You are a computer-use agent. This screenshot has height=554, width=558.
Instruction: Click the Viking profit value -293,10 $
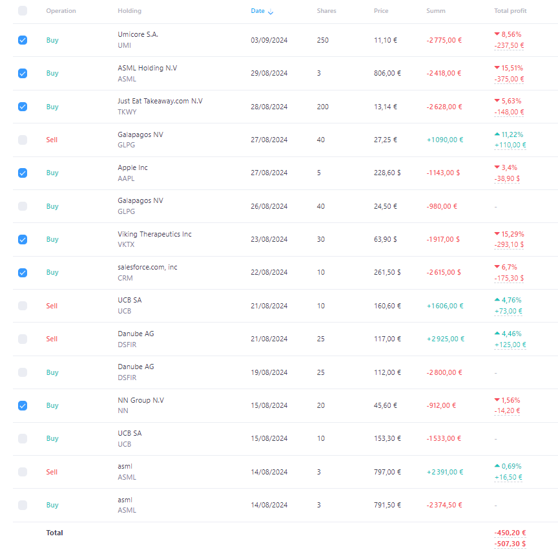pos(509,245)
